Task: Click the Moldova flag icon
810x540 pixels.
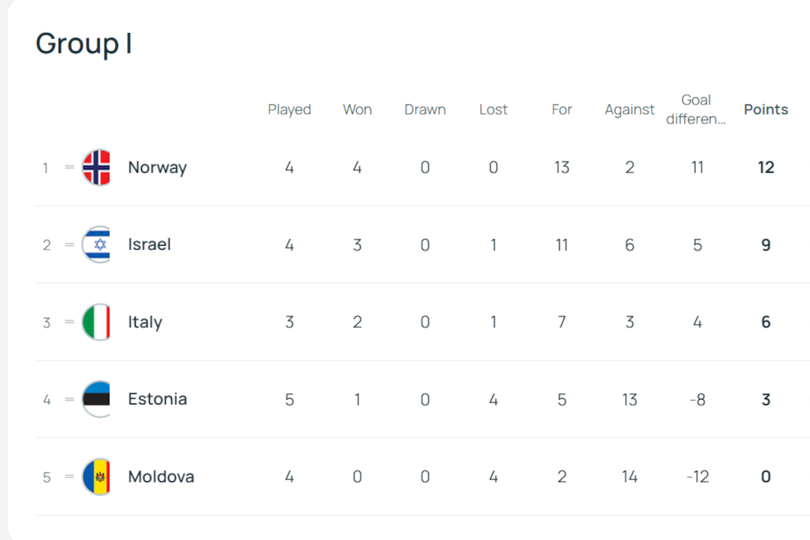Action: (x=96, y=477)
